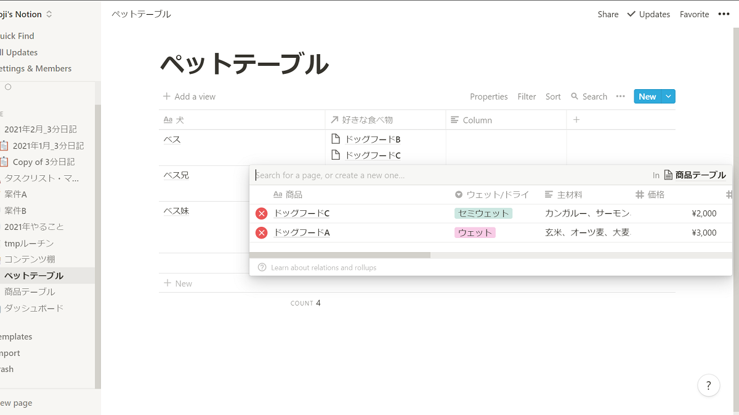Open Learn about relations and rollups link
The image size is (739, 415).
pos(323,267)
